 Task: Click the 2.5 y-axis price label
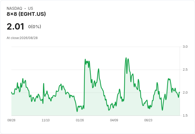tap(185, 70)
